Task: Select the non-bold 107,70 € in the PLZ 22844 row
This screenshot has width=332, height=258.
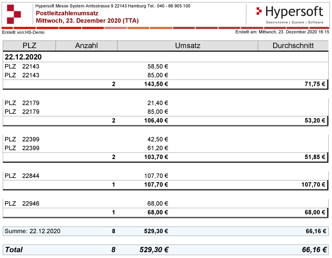Action: pyautogui.click(x=156, y=176)
